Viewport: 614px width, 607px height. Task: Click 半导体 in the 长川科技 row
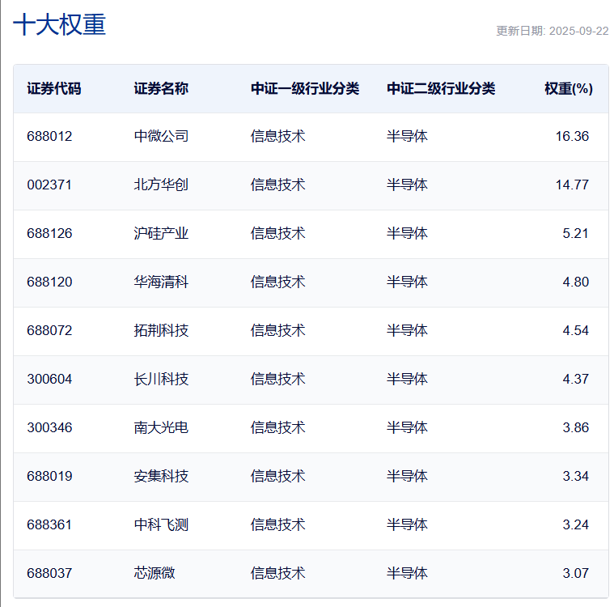point(407,380)
